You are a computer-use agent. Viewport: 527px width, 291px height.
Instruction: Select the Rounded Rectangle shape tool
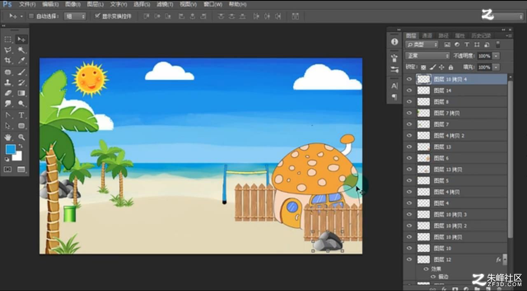point(21,126)
